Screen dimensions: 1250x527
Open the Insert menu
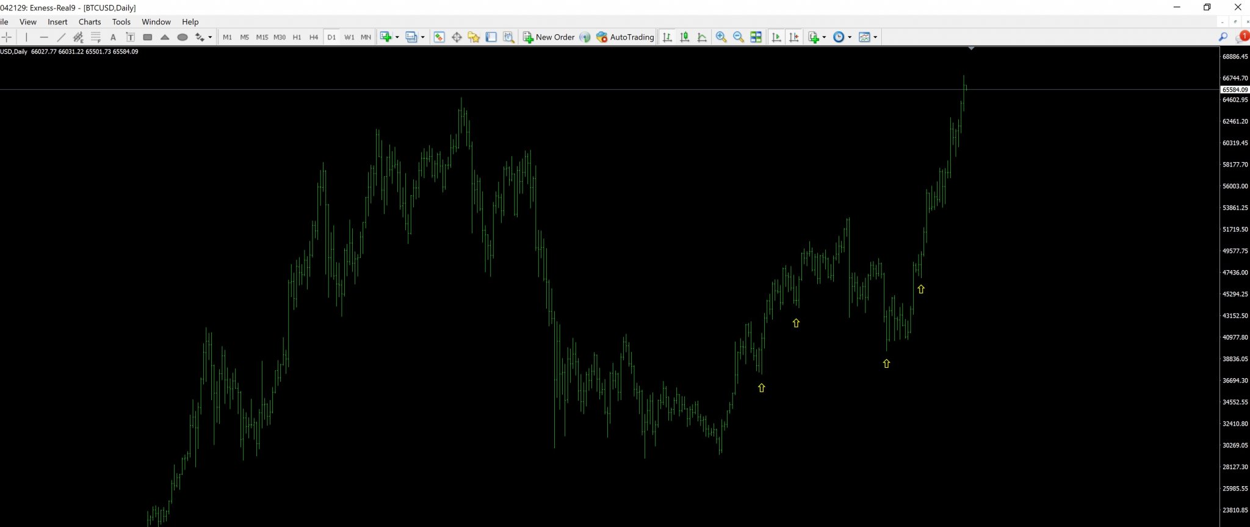(x=57, y=22)
